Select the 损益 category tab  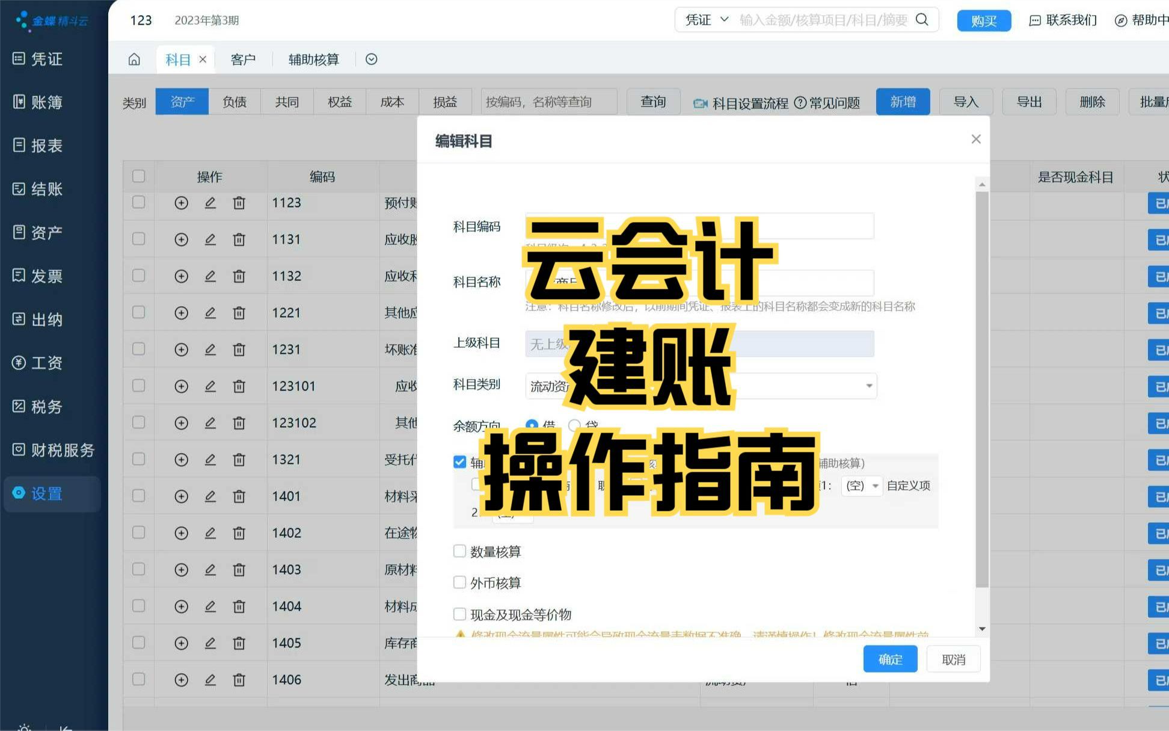tap(445, 102)
